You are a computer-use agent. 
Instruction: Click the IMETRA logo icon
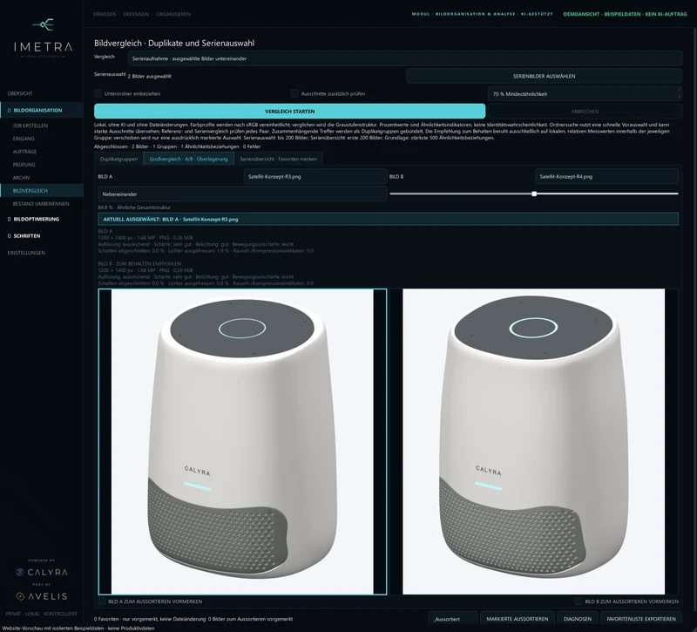[x=43, y=24]
